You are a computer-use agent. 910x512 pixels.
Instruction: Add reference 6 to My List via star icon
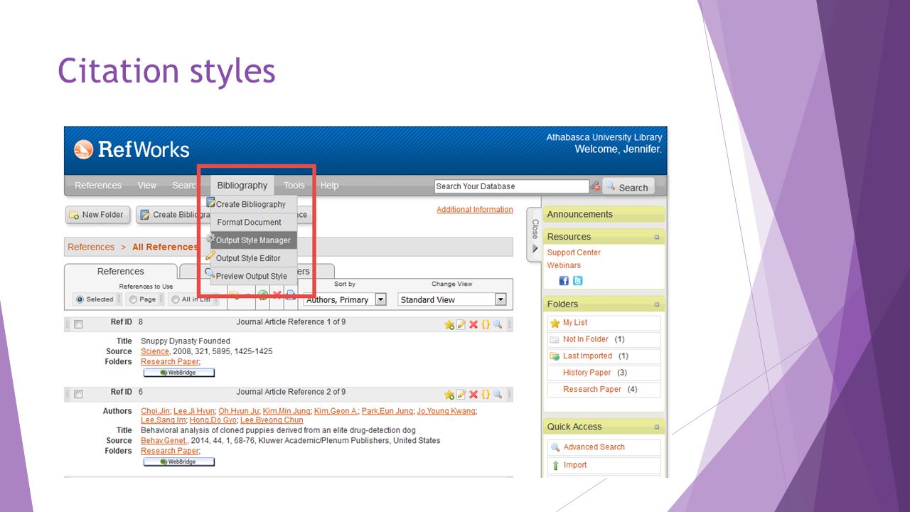(x=449, y=395)
